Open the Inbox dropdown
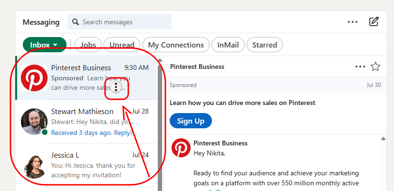 pyautogui.click(x=45, y=45)
